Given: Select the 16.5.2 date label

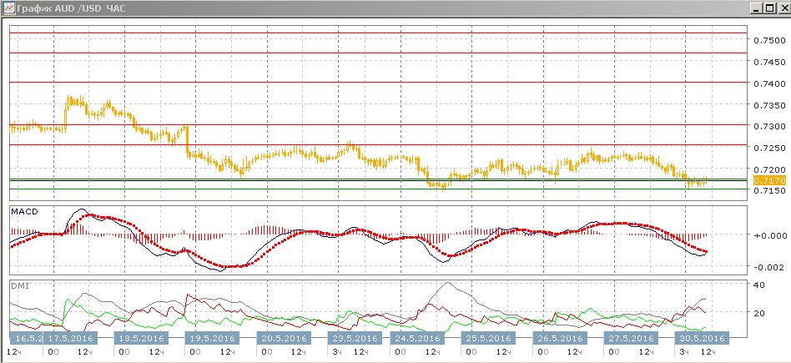Looking at the screenshot, I should (28, 338).
